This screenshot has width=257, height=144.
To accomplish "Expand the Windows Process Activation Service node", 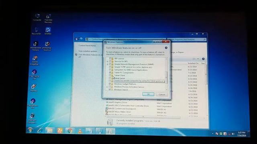I will click(107, 87).
